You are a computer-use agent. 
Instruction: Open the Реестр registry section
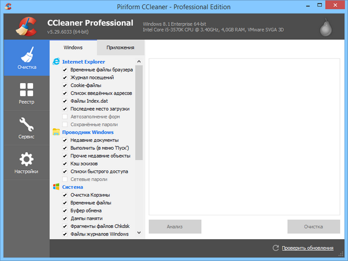pos(27,93)
